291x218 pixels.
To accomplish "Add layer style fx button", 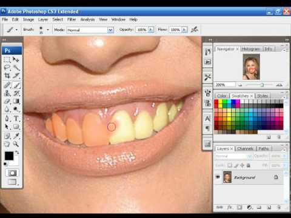I will pos(230,207).
